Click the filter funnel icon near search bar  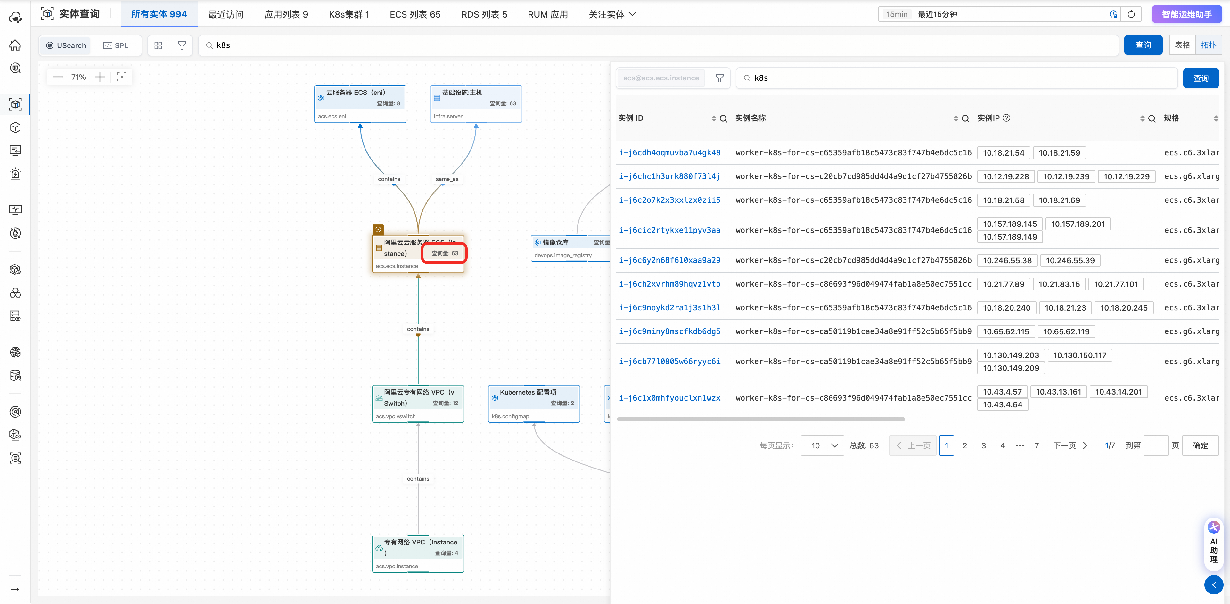182,45
